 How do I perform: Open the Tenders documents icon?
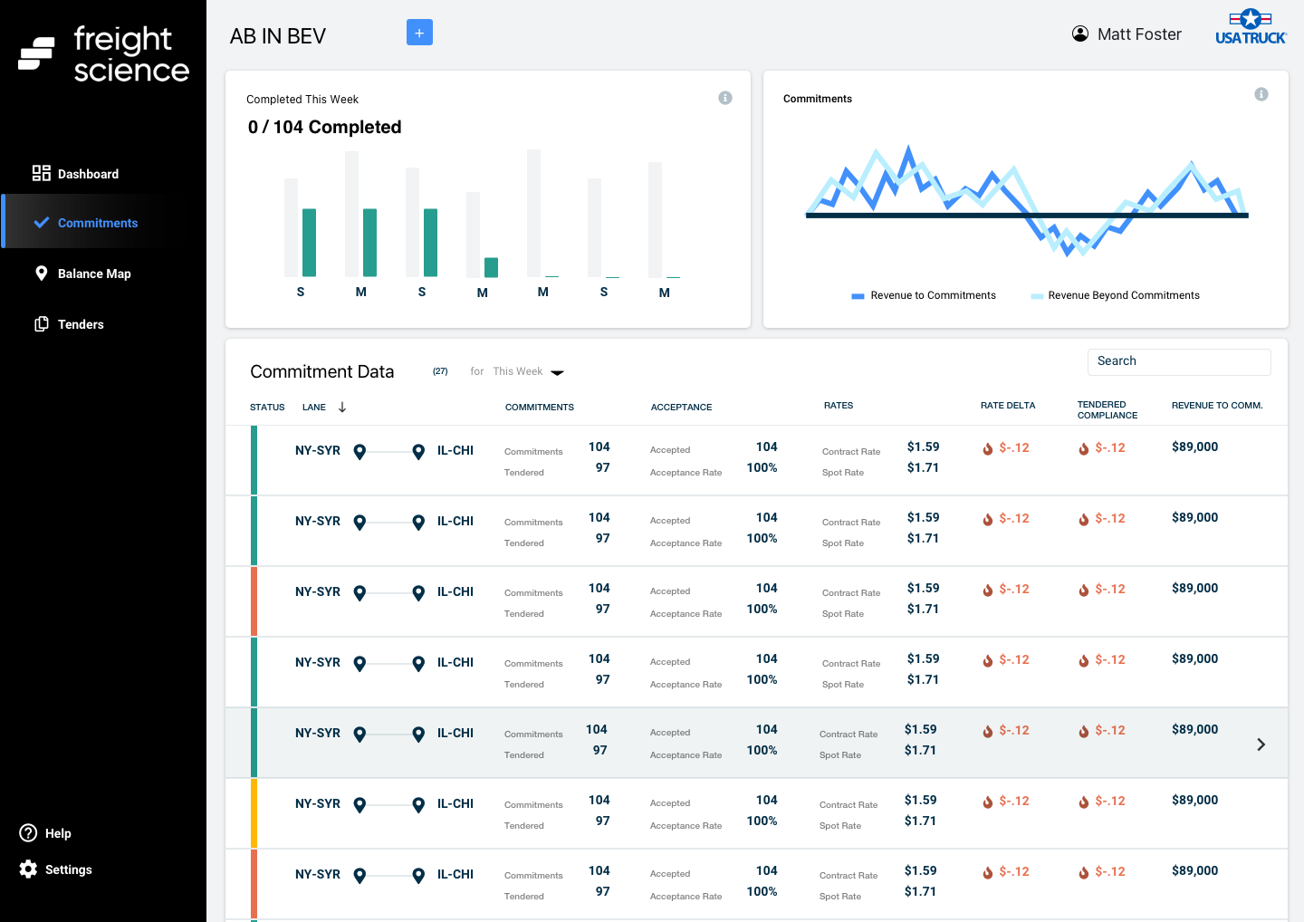(42, 323)
